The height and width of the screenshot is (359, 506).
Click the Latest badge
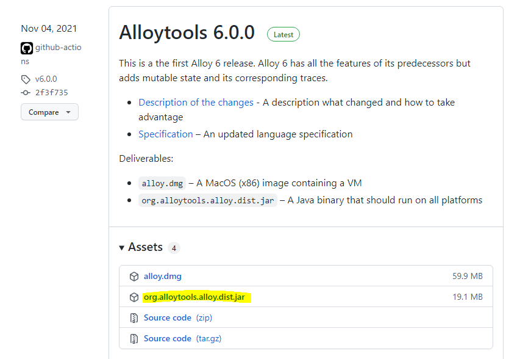[283, 35]
